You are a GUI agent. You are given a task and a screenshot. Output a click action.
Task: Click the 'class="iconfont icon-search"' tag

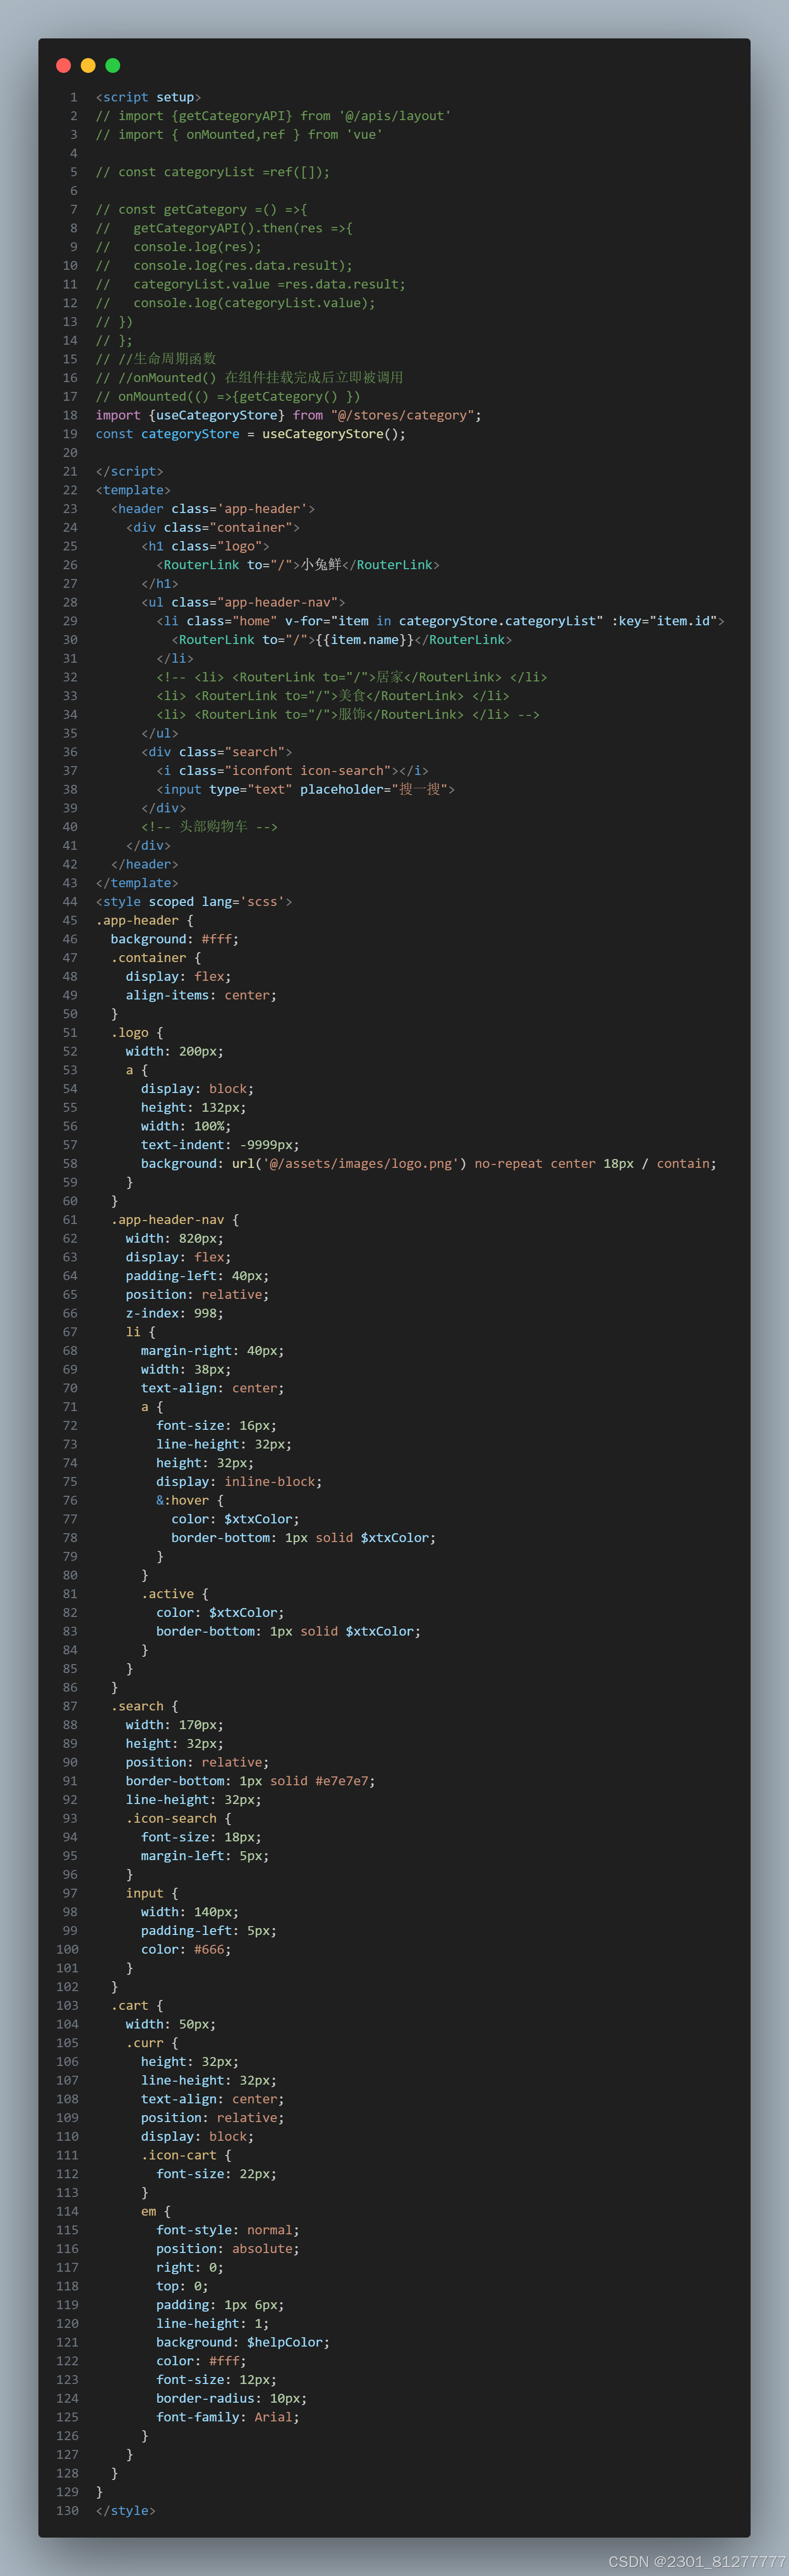[x=292, y=771]
